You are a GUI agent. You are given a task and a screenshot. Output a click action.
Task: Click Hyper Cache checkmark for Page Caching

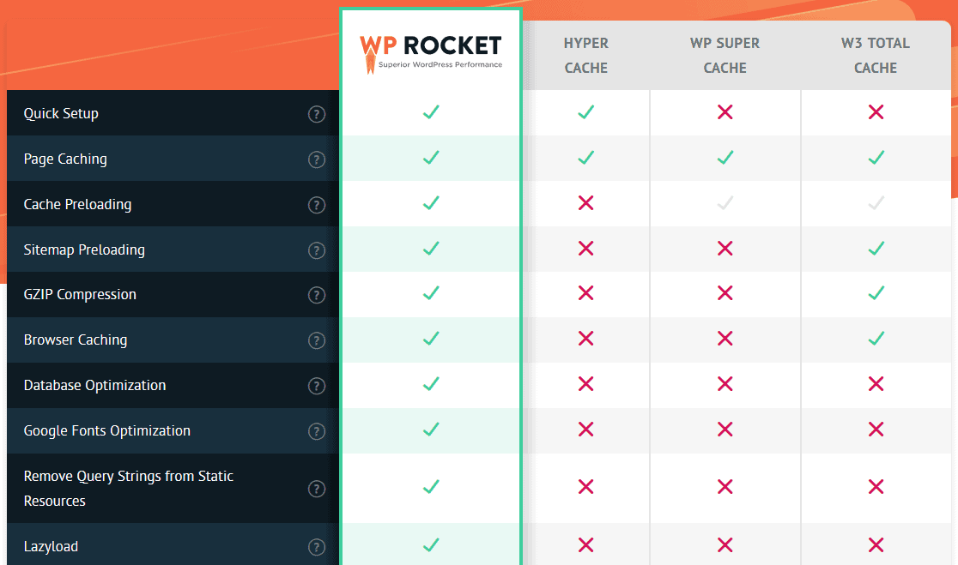[586, 158]
